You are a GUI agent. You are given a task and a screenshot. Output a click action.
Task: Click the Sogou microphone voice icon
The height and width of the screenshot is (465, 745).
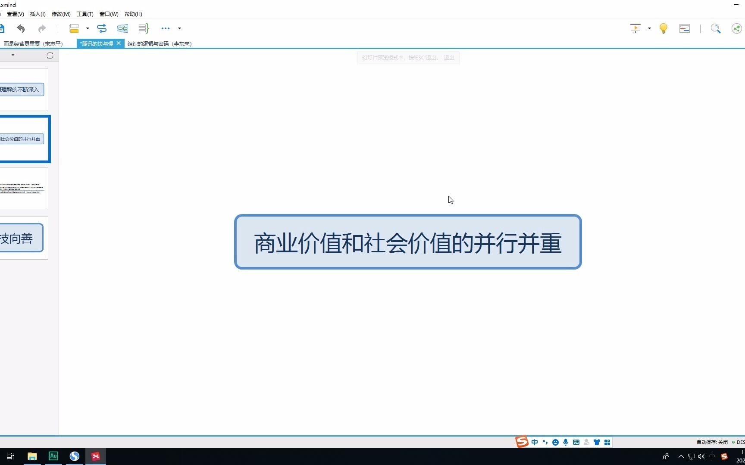click(x=566, y=442)
